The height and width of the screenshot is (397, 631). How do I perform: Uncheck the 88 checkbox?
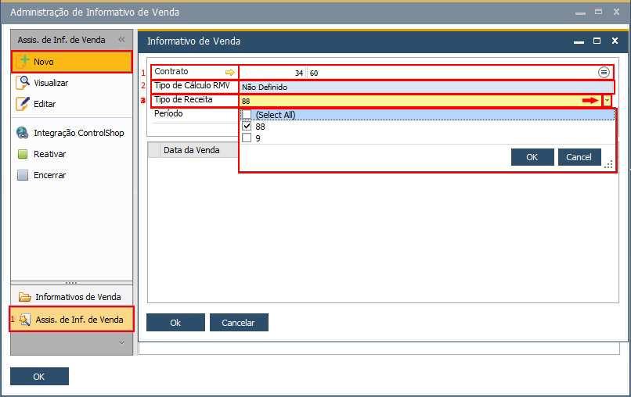tap(247, 126)
